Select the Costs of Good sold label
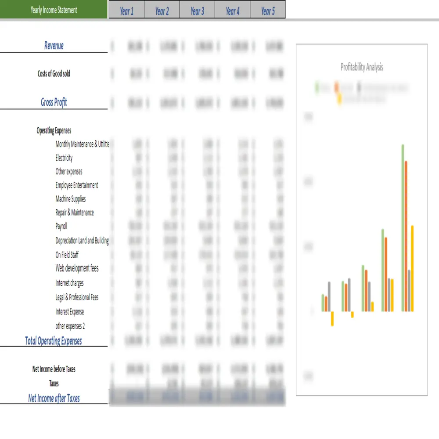The image size is (439, 439). tap(54, 74)
